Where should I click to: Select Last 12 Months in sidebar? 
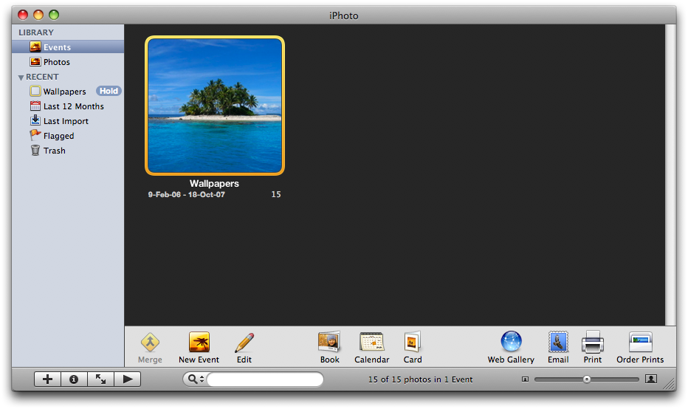point(73,106)
